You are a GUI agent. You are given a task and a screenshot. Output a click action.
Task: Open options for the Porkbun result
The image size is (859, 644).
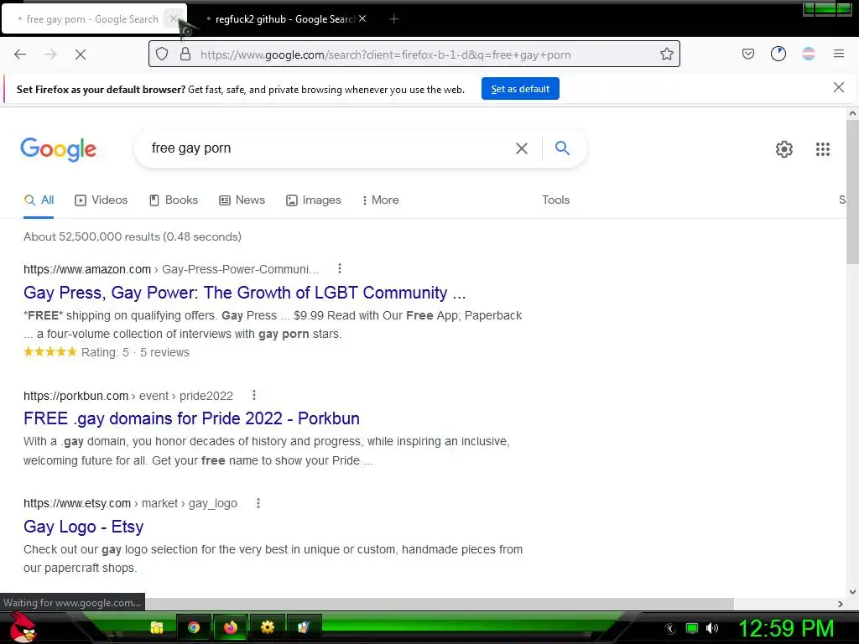point(253,395)
